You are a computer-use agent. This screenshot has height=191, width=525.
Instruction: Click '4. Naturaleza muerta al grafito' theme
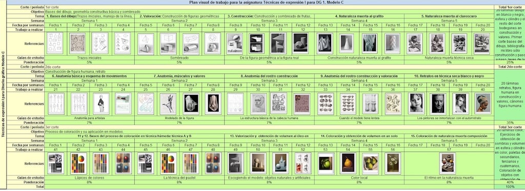pos(359,16)
